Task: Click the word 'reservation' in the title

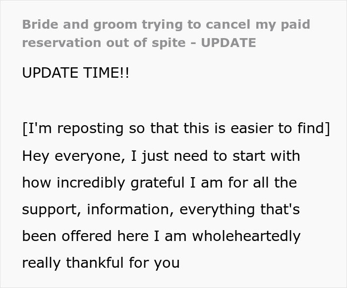Action: coord(61,43)
